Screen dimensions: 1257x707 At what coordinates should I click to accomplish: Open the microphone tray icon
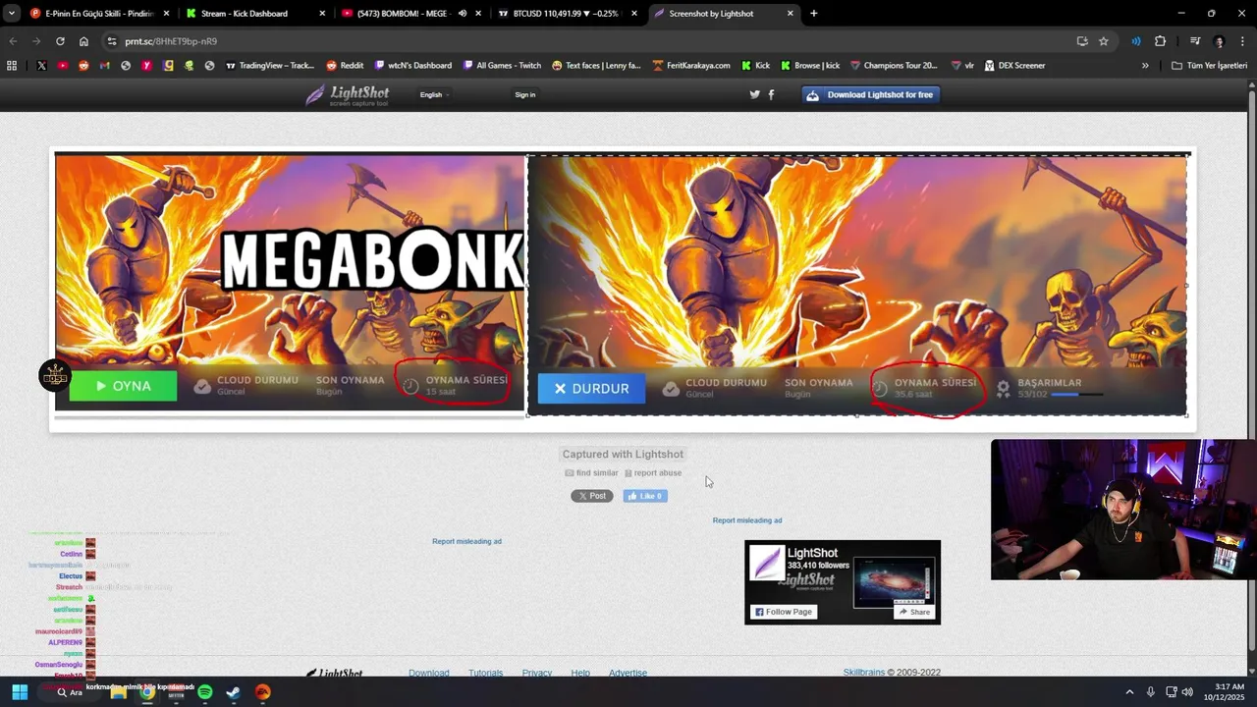click(x=1150, y=692)
